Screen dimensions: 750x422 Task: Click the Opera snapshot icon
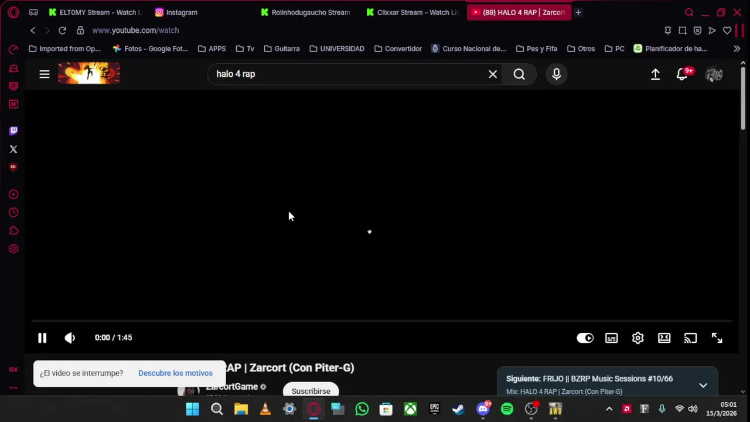[x=683, y=30]
